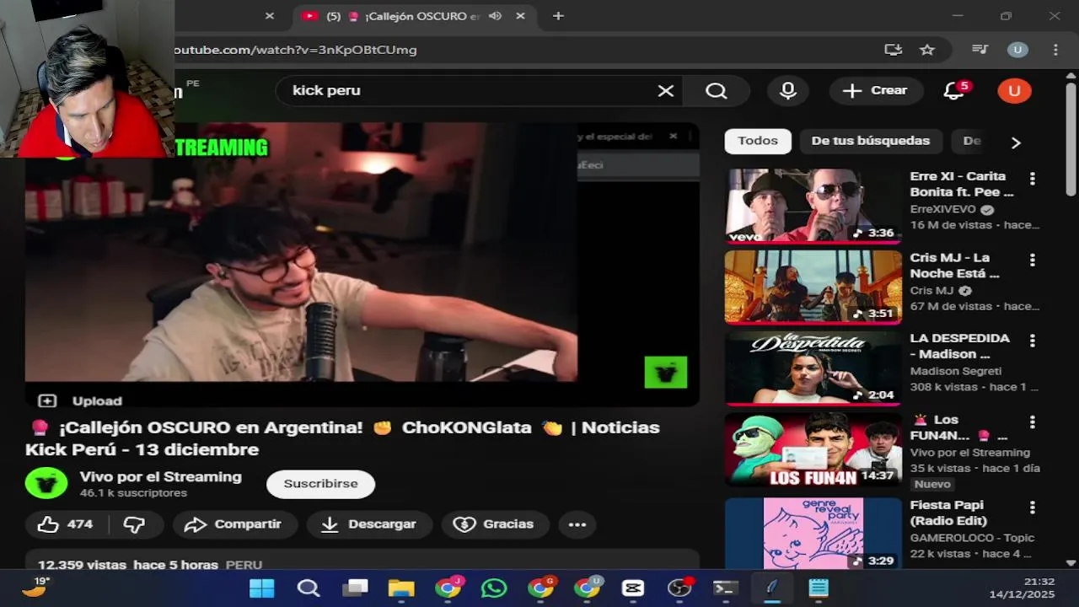Select the De tus búsquedas chip
Screen dimensions: 1079x607
click(870, 141)
